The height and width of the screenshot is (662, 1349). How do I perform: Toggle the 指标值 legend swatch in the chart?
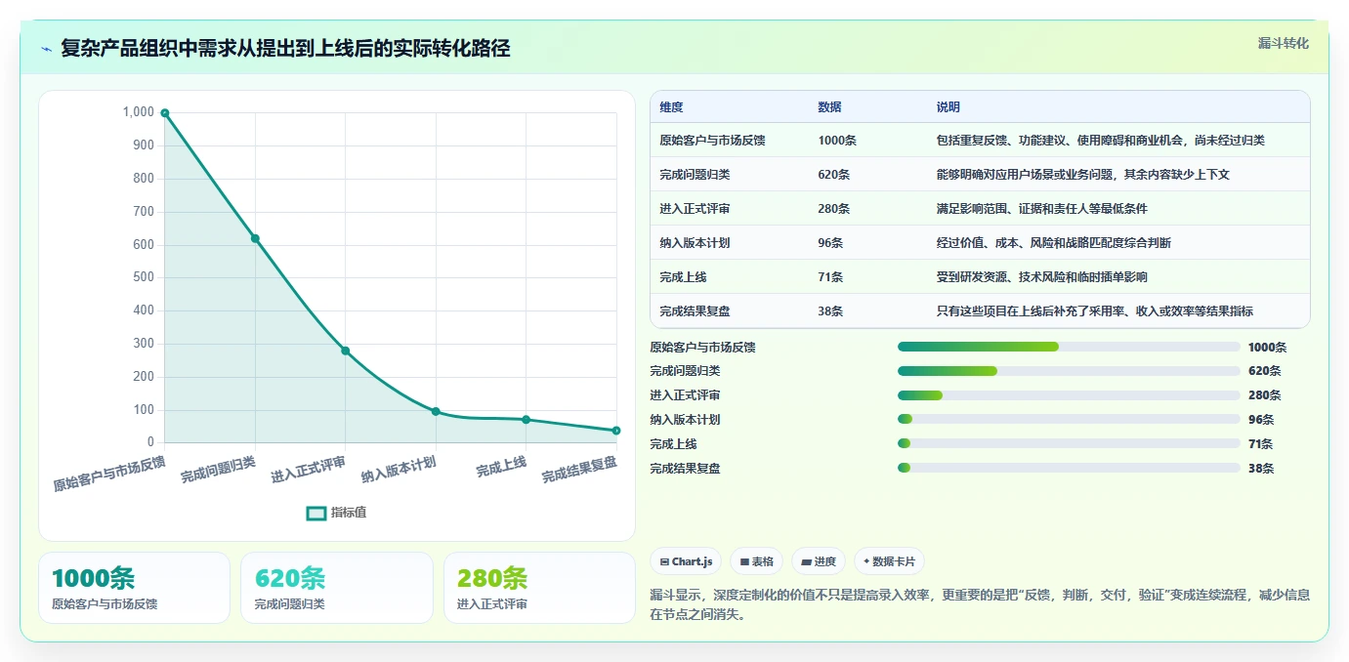click(316, 513)
